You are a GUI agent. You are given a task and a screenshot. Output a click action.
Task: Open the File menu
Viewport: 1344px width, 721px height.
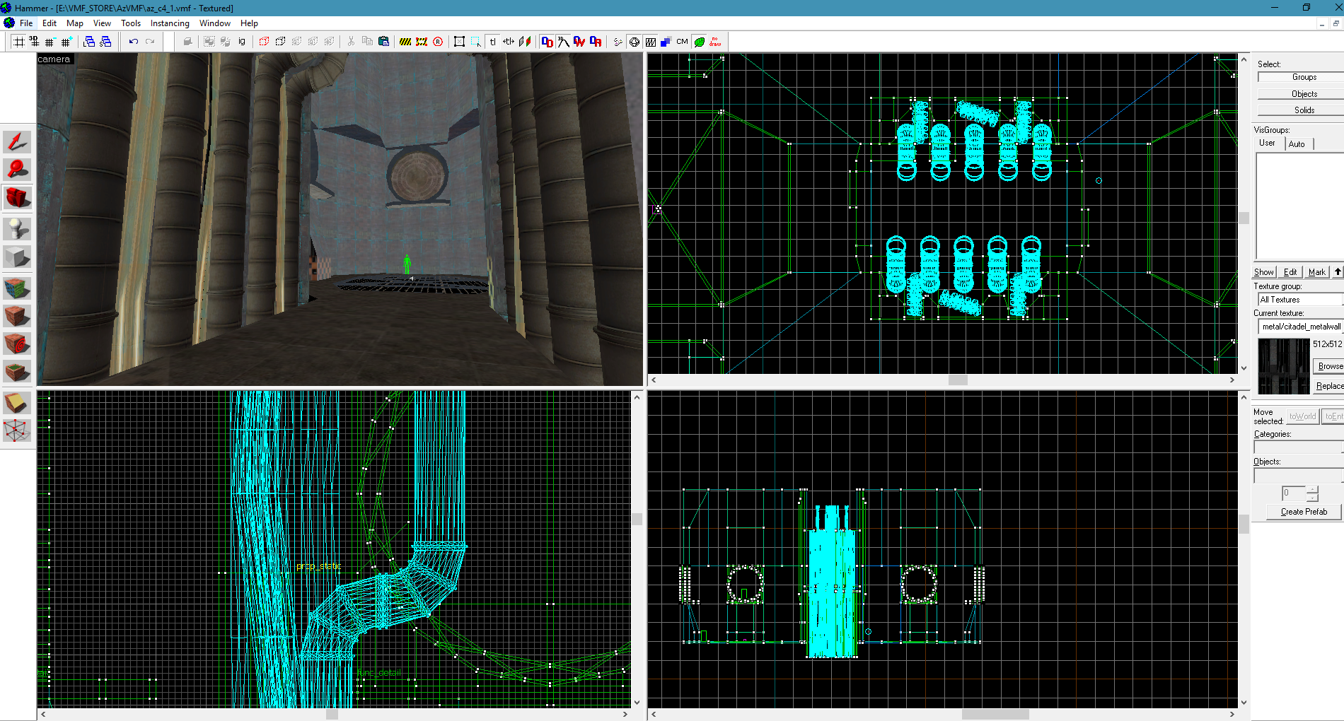pos(26,23)
